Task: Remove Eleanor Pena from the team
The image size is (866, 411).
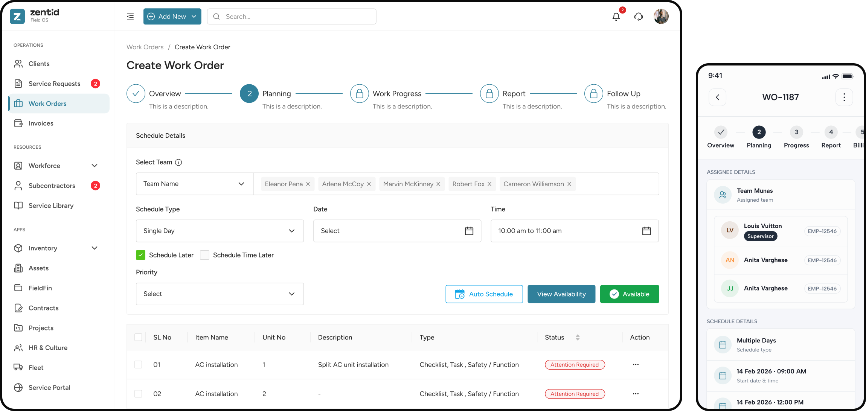Action: [x=308, y=184]
